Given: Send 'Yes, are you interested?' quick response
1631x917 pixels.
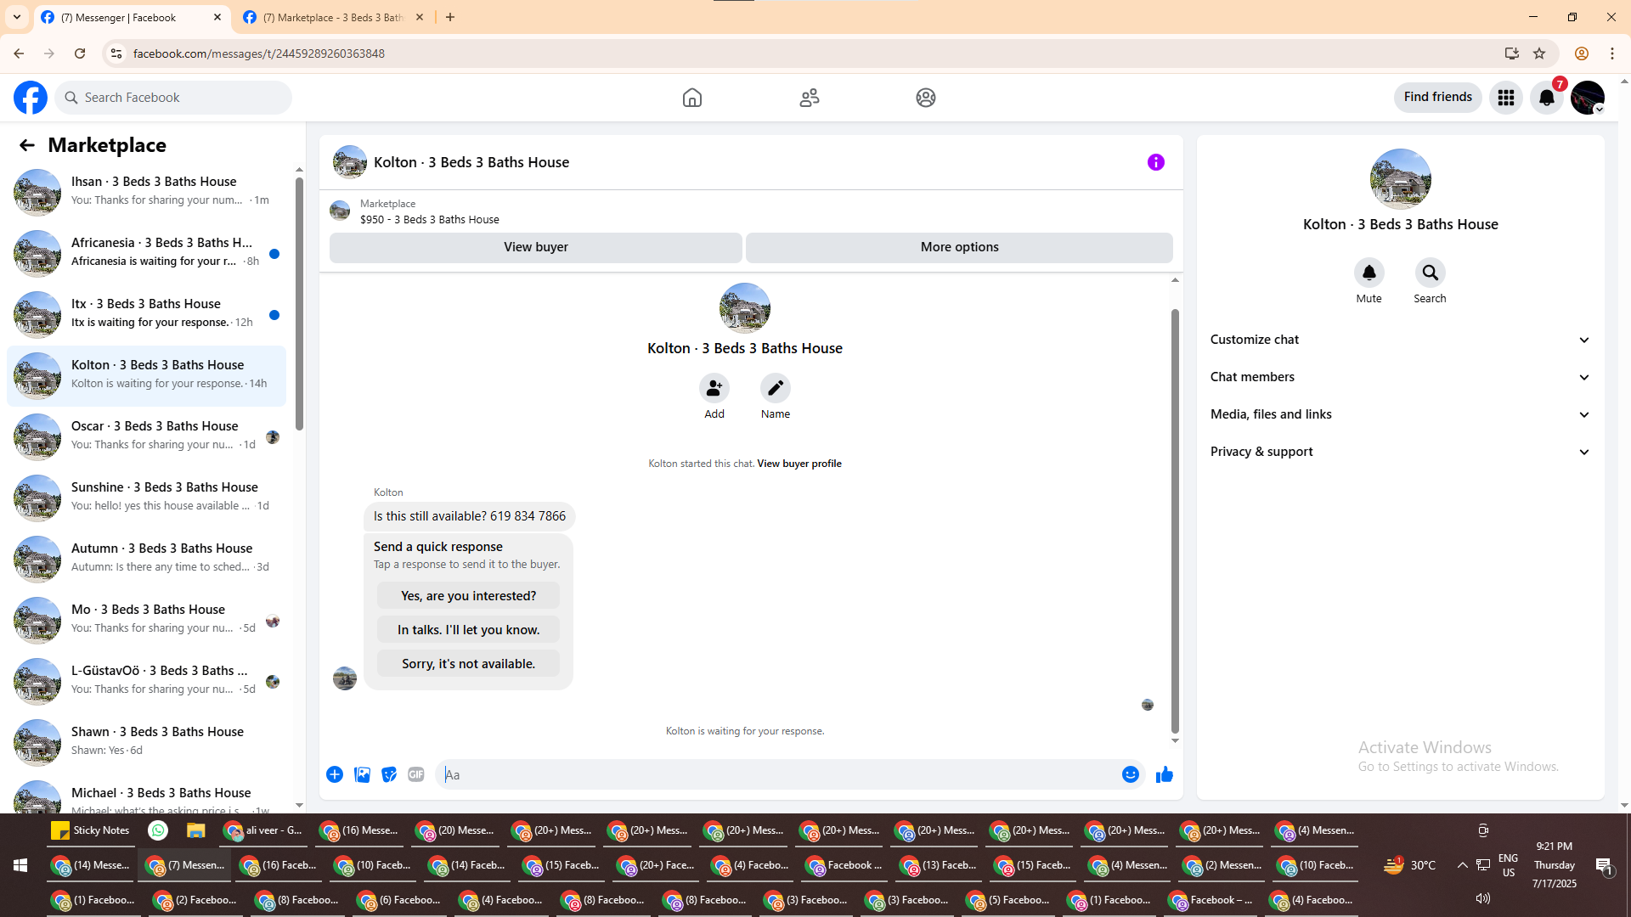Looking at the screenshot, I should pyautogui.click(x=468, y=596).
